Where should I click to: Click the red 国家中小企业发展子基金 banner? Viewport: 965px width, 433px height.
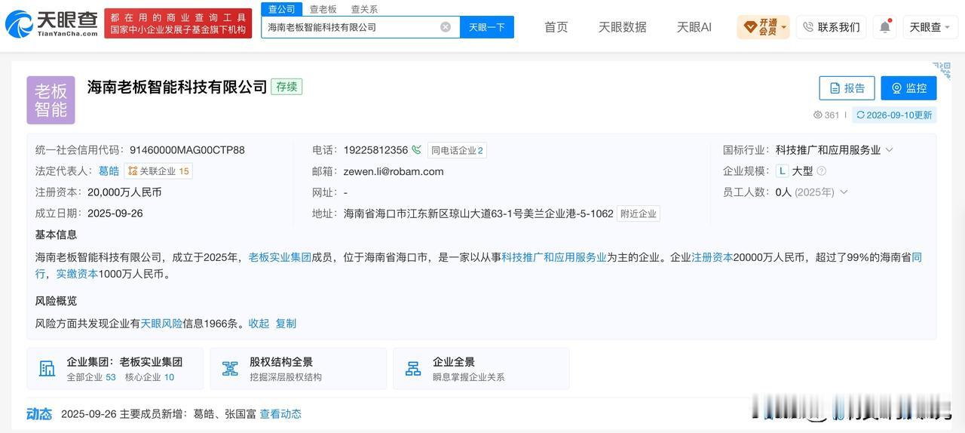(178, 23)
